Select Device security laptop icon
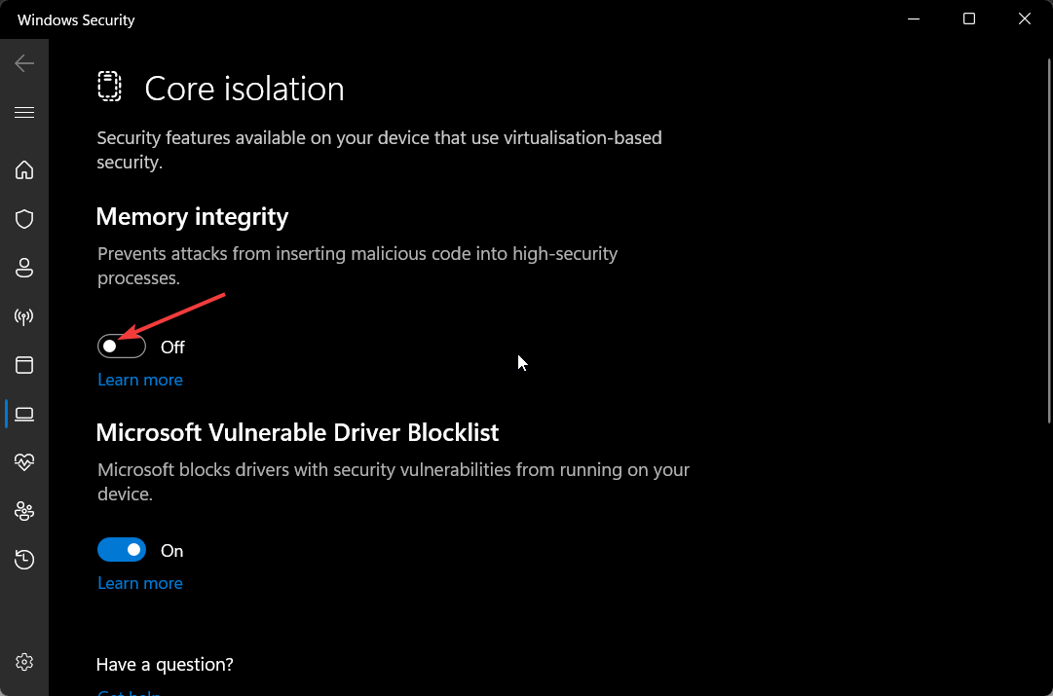The width and height of the screenshot is (1053, 696). coord(24,414)
